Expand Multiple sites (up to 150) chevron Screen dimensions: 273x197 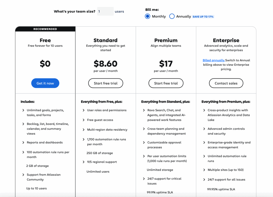click(x=204, y=170)
